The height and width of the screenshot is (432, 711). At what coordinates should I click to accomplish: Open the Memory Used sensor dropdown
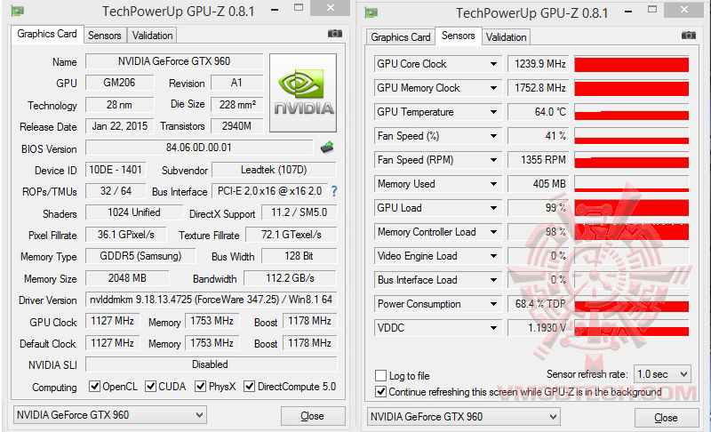[x=493, y=184]
